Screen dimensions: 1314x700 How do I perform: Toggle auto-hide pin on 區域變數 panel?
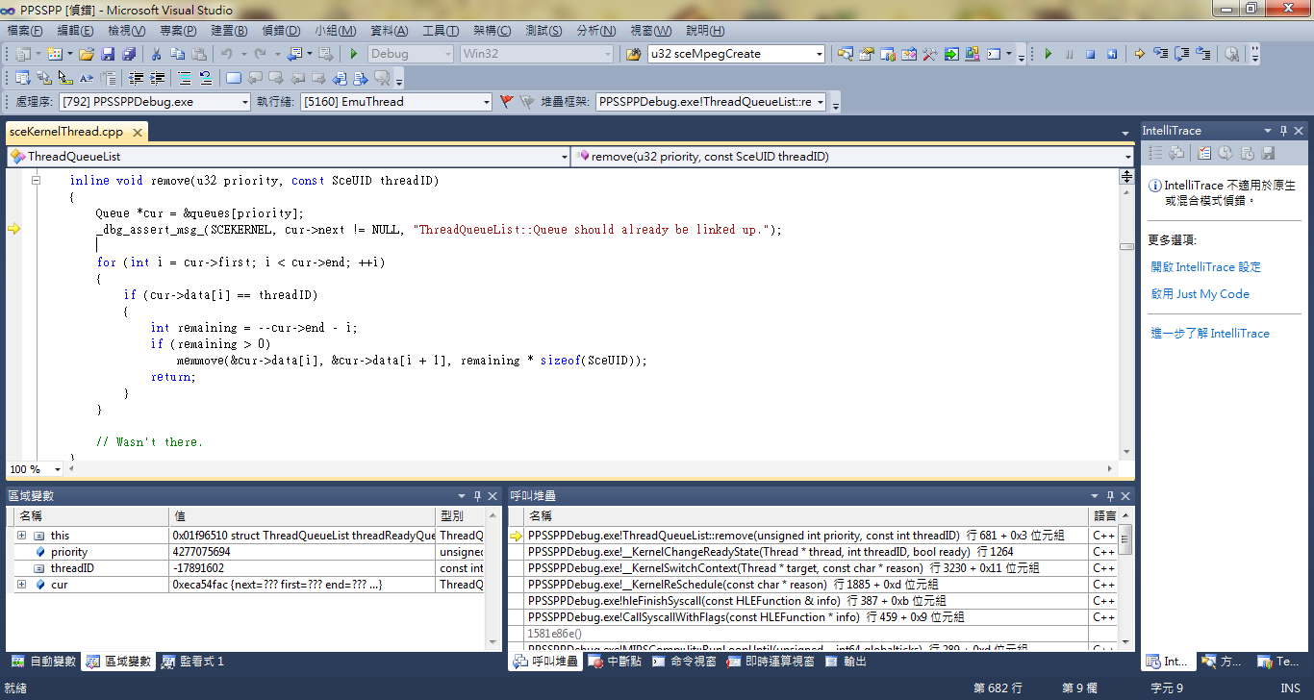tap(477, 496)
